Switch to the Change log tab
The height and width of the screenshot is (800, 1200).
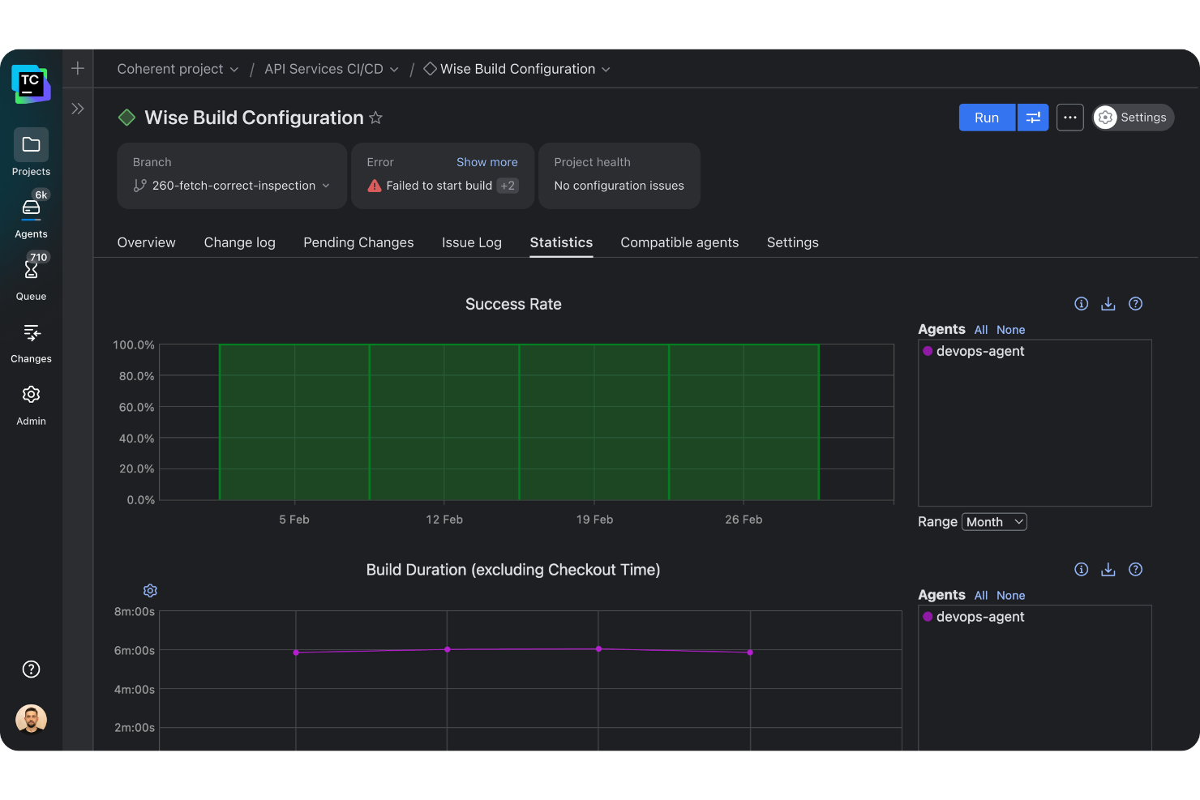(x=239, y=242)
